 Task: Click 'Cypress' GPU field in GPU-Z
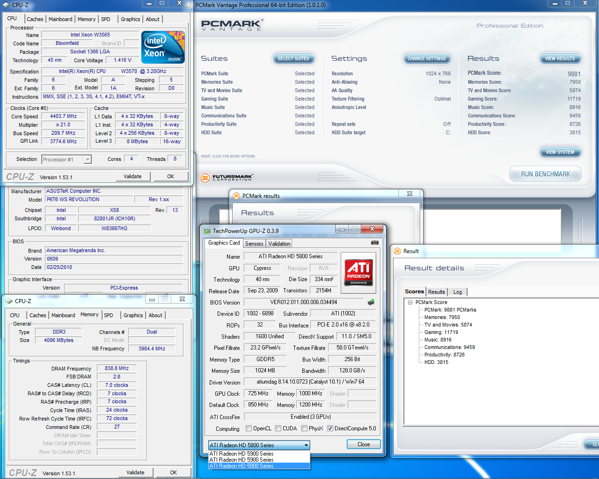(262, 268)
